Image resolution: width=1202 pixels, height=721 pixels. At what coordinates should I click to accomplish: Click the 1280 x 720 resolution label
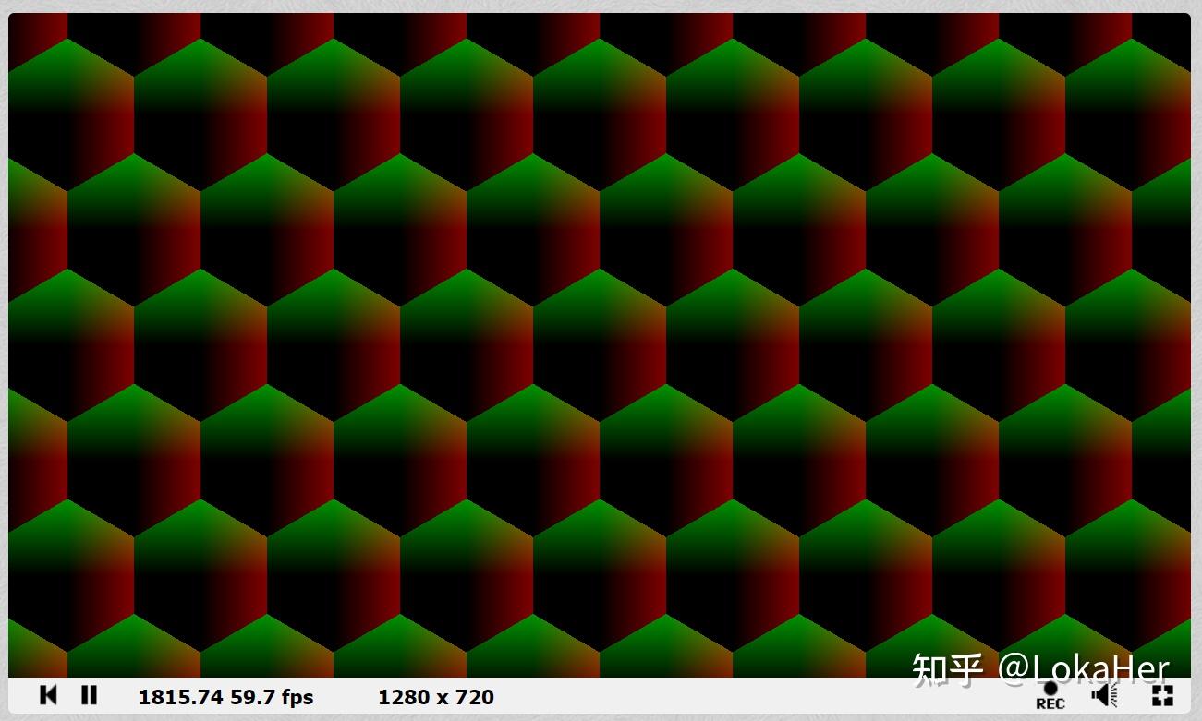(x=435, y=697)
